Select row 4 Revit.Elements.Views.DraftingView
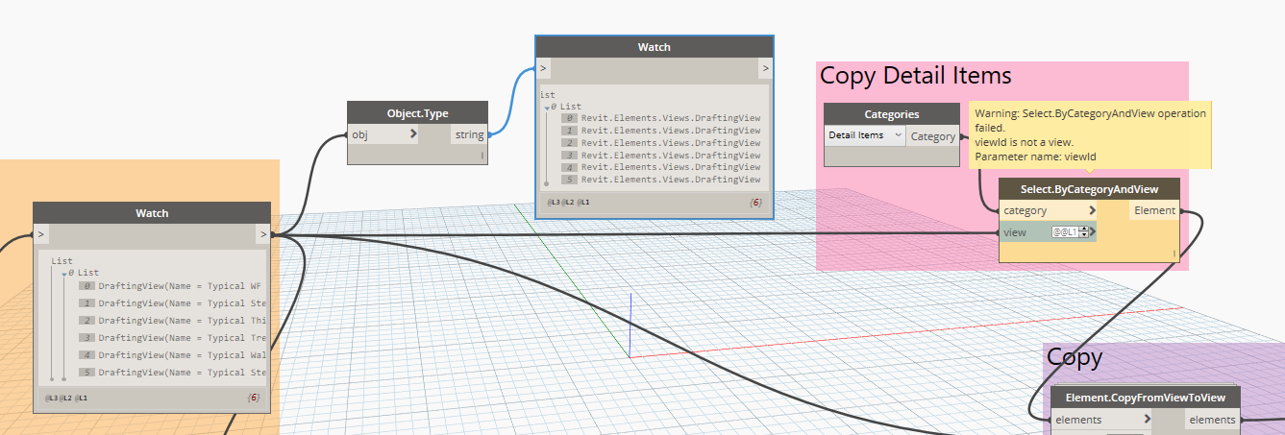This screenshot has height=435, width=1285. pyautogui.click(x=662, y=167)
